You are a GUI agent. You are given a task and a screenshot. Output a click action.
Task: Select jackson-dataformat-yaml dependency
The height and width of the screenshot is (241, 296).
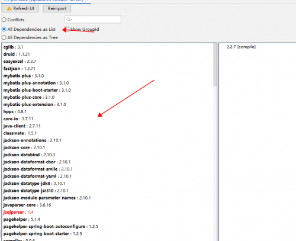(x=37, y=176)
